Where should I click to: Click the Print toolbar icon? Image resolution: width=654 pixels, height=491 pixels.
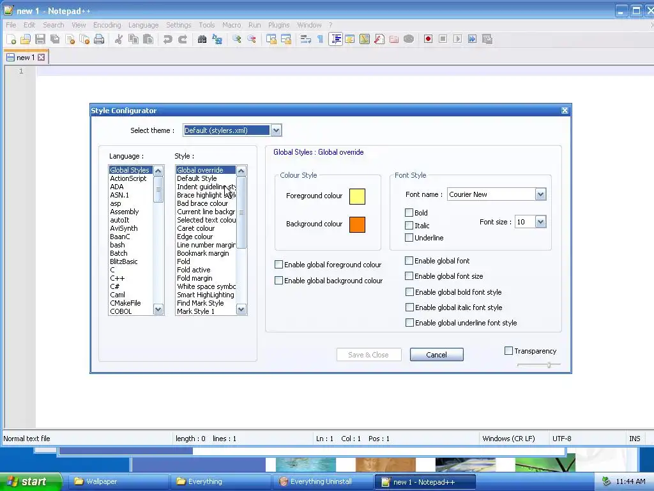(99, 39)
